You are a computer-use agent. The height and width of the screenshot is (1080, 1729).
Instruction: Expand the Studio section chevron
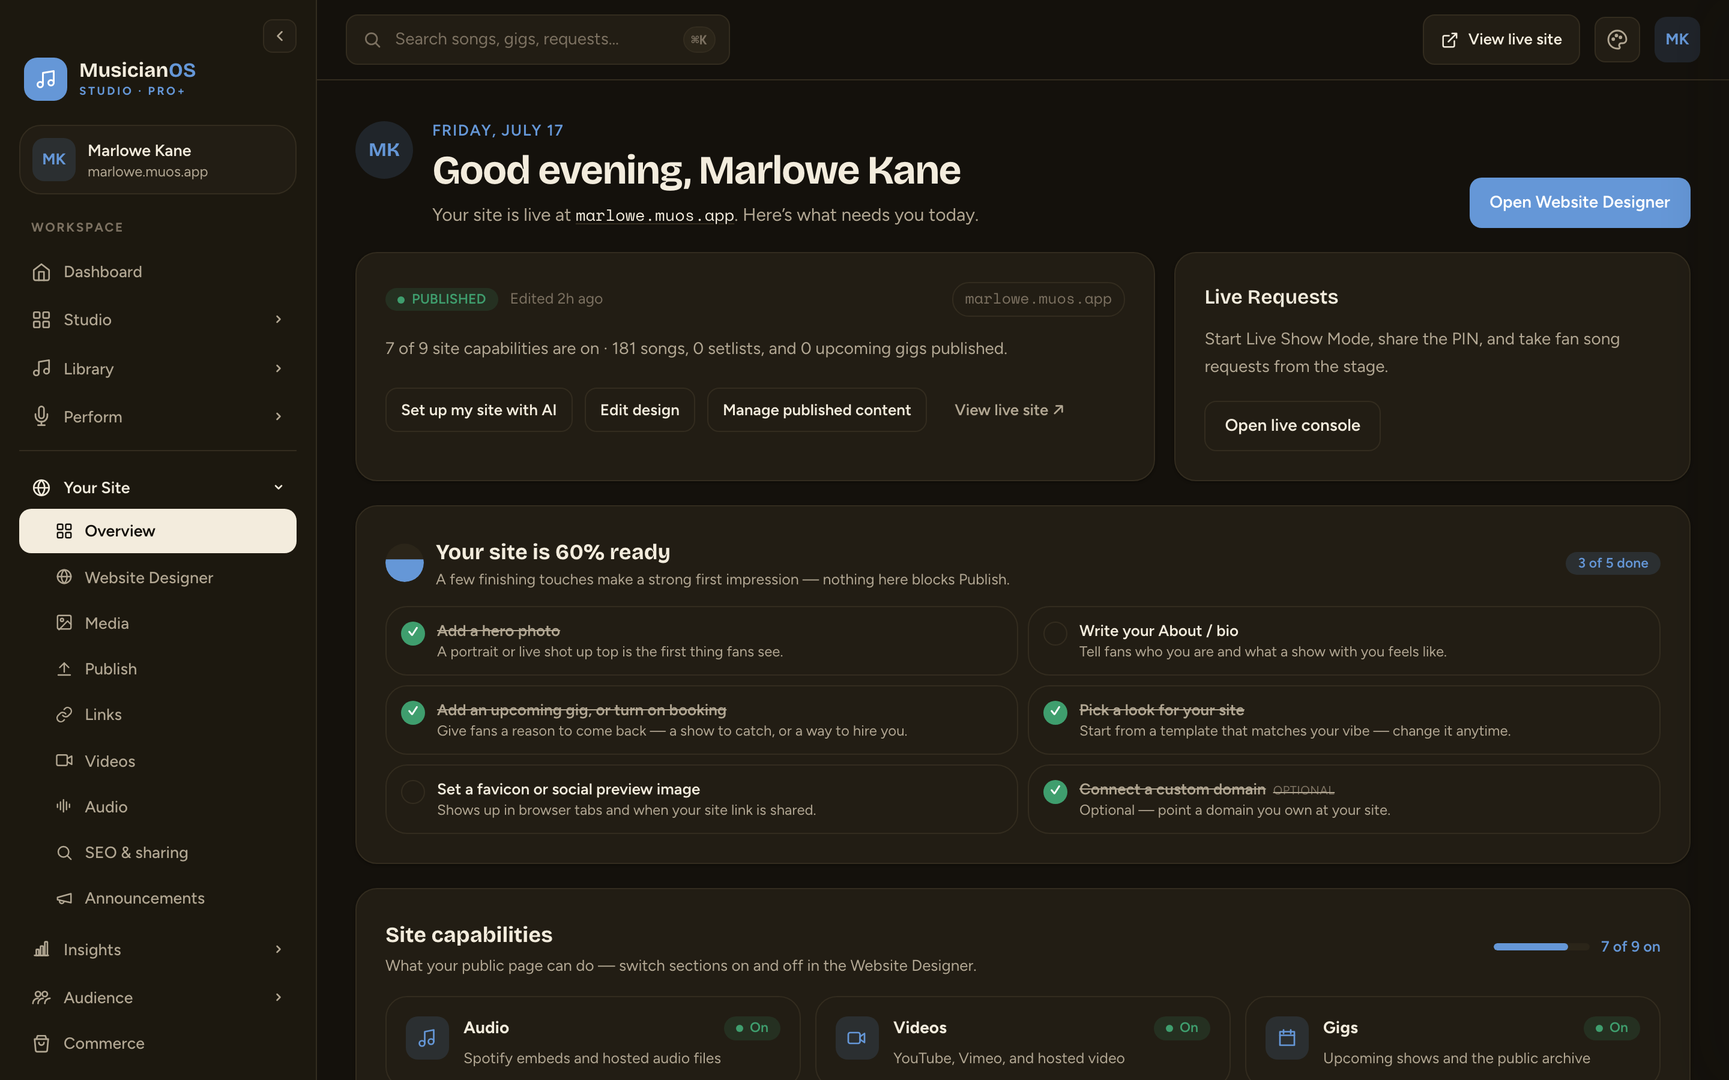click(x=279, y=319)
